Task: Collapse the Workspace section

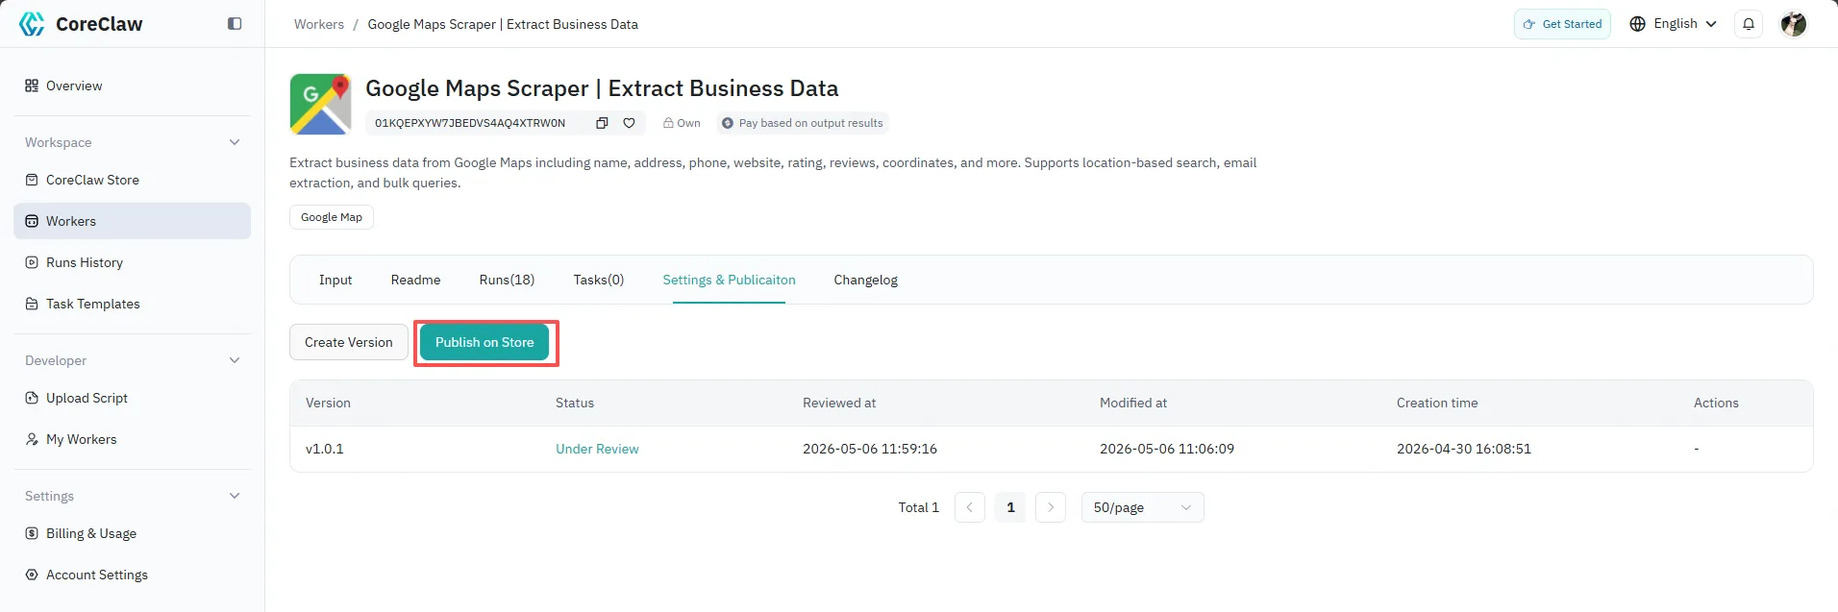Action: [235, 142]
